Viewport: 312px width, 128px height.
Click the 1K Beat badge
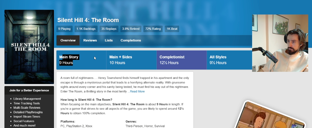tap(172, 29)
